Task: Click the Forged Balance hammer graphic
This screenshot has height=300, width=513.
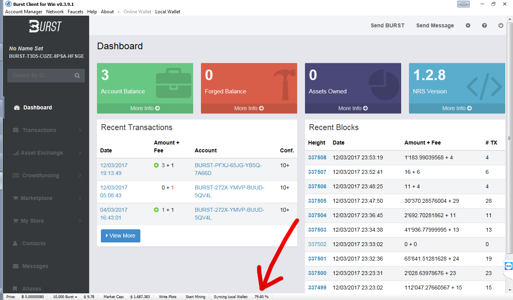Action: click(284, 85)
